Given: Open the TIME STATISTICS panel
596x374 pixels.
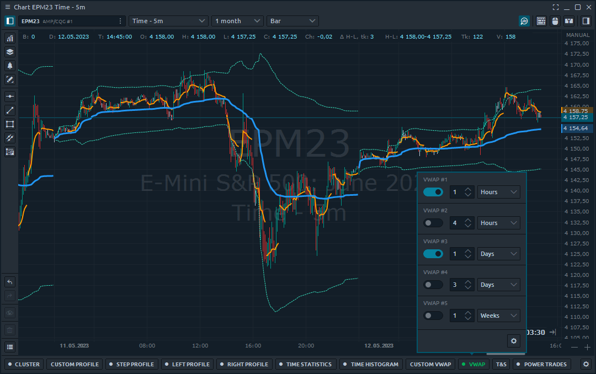Looking at the screenshot, I should tap(305, 364).
